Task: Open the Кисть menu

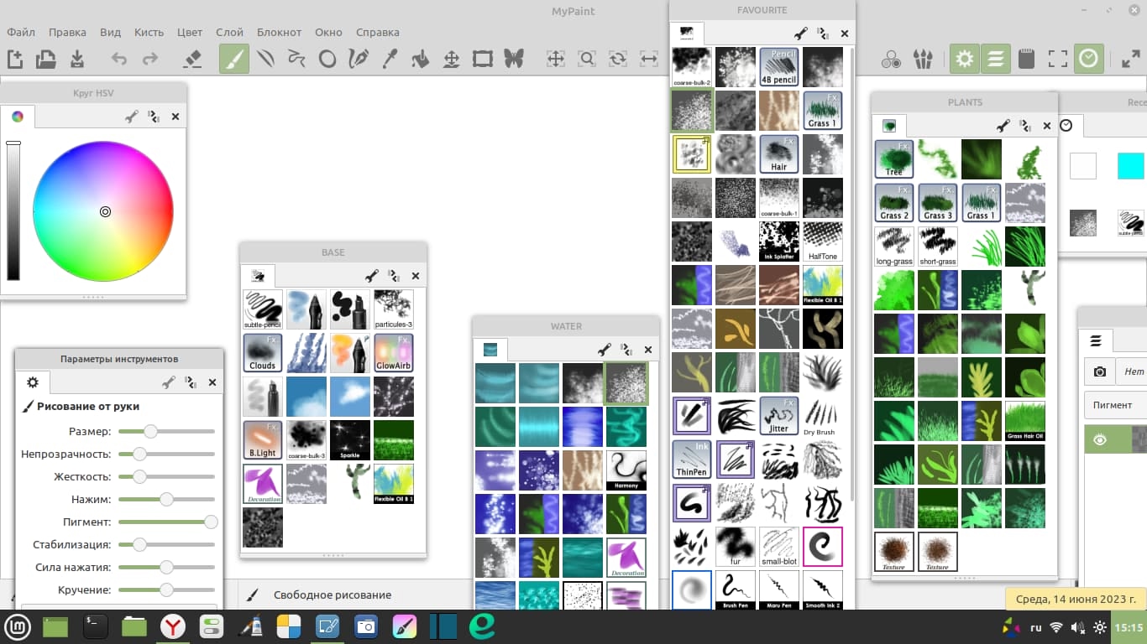Action: 149,32
